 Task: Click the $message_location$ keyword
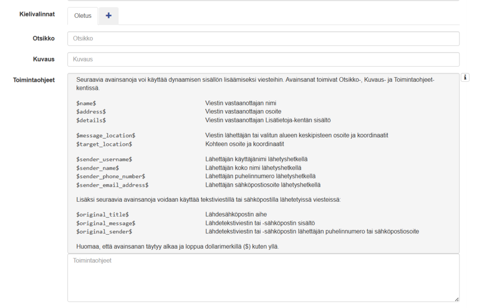105,135
